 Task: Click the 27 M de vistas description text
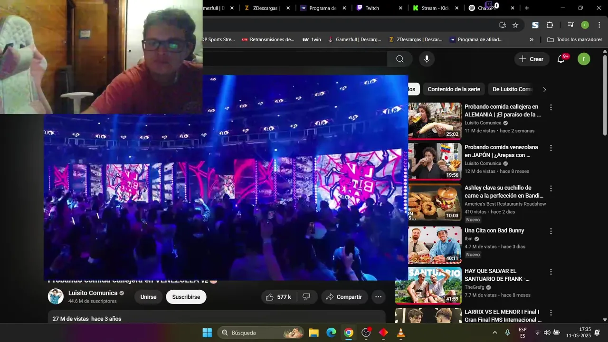coord(87,319)
